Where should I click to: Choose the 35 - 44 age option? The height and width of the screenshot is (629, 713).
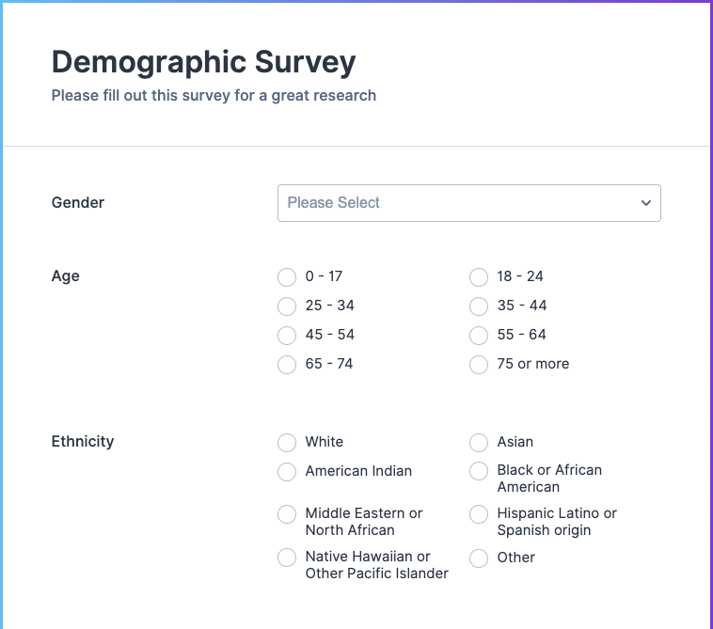(x=479, y=307)
